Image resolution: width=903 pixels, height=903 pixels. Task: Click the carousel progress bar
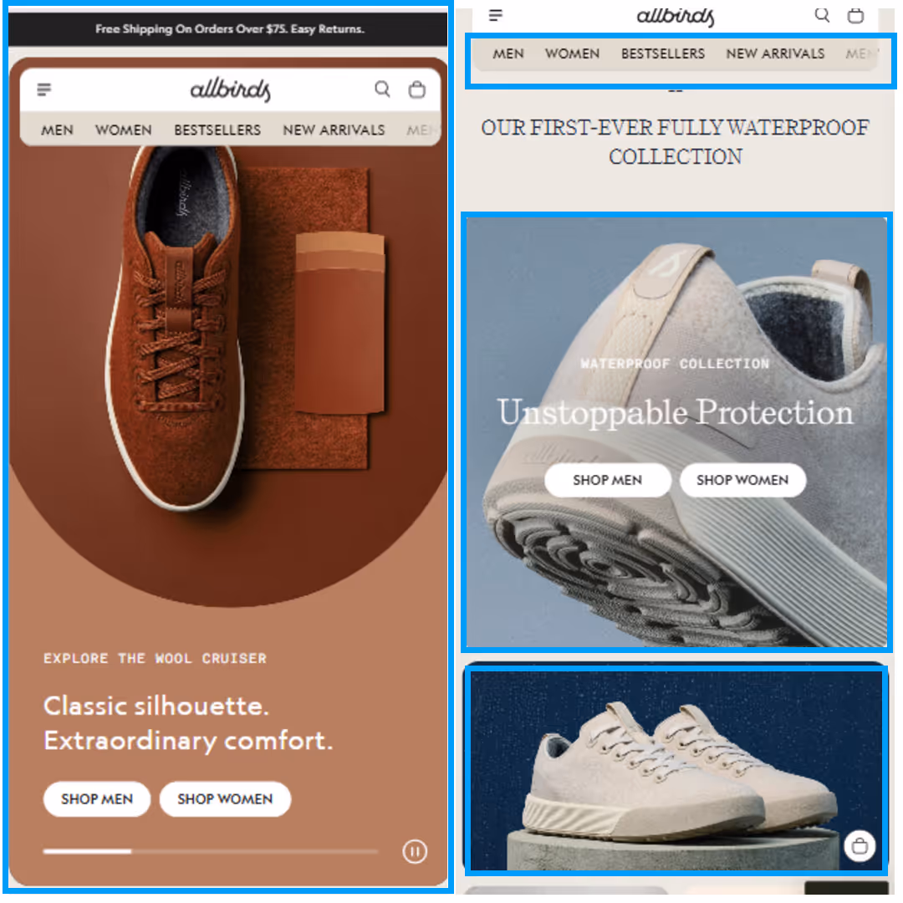211,851
